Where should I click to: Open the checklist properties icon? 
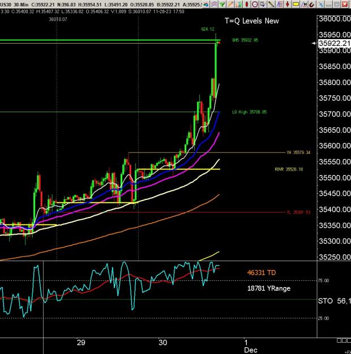click(x=263, y=5)
